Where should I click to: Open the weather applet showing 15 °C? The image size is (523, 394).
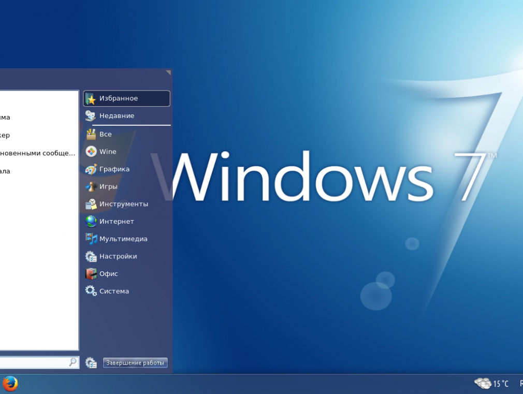(491, 384)
